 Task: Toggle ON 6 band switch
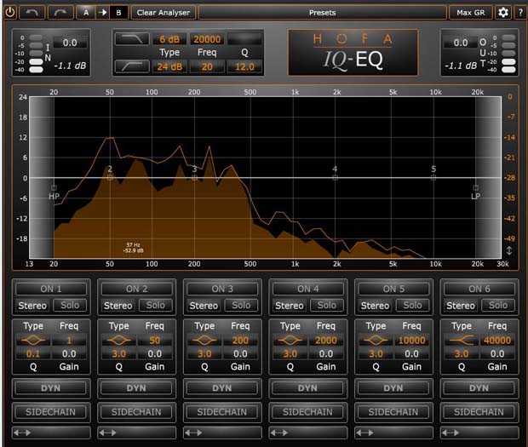(479, 289)
